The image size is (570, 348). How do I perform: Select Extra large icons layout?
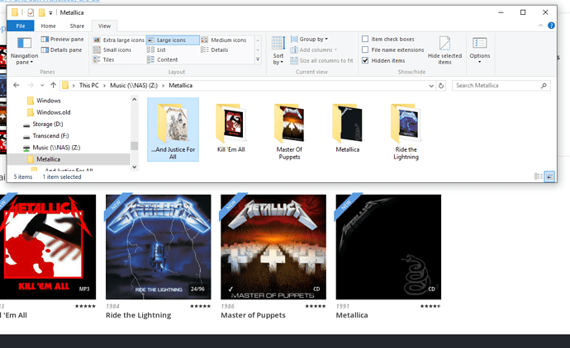coord(119,40)
